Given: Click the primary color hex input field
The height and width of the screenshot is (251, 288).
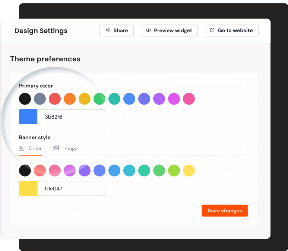Looking at the screenshot, I should tap(72, 117).
